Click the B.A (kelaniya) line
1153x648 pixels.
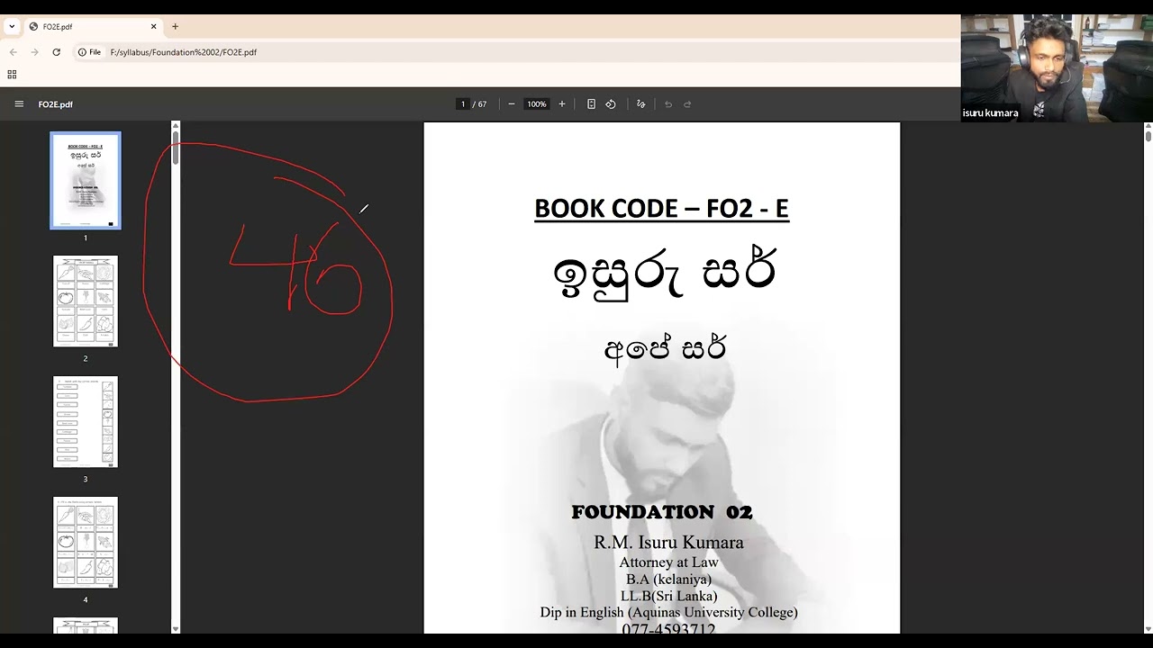pyautogui.click(x=668, y=580)
